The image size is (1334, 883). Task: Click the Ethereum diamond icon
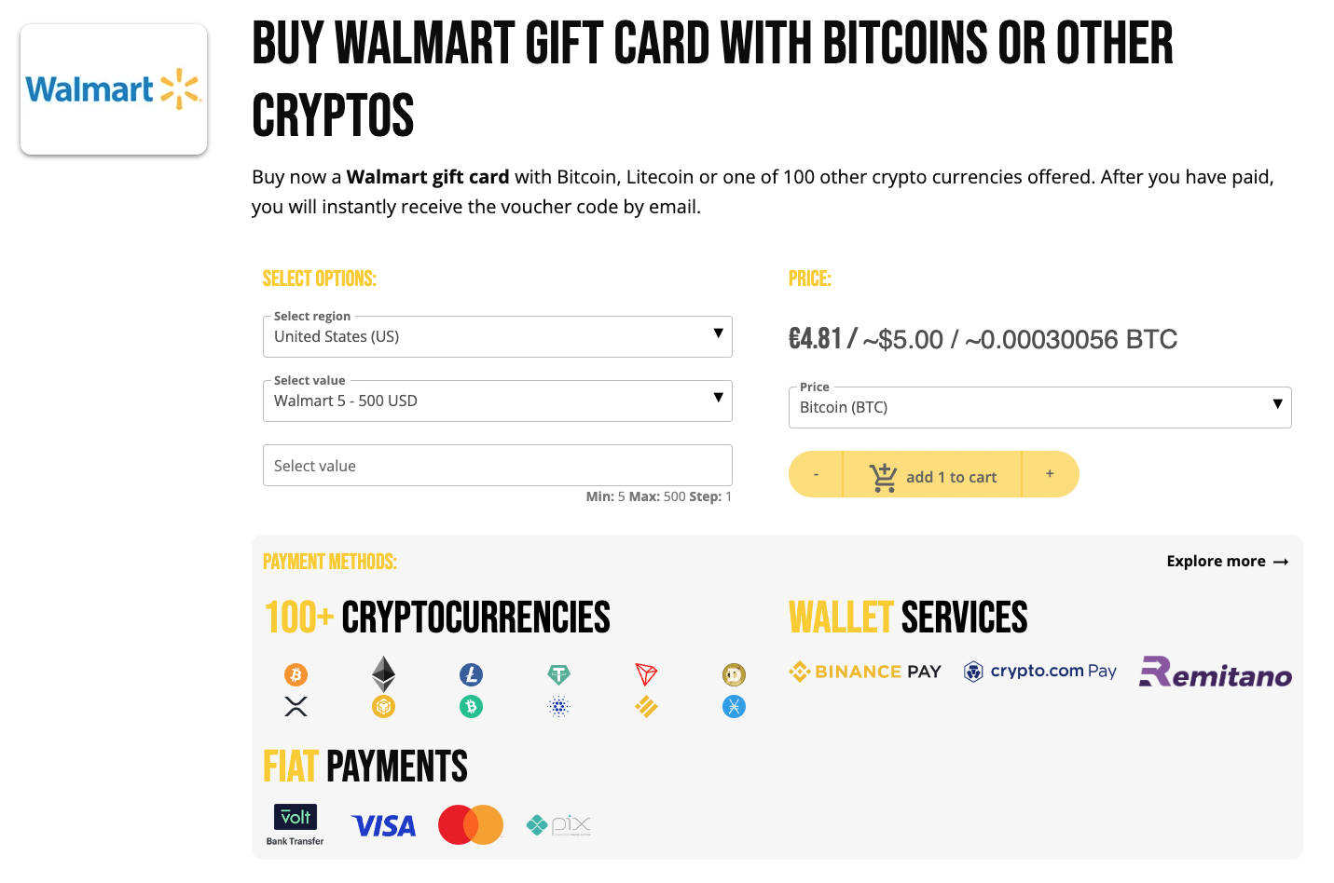coord(383,674)
